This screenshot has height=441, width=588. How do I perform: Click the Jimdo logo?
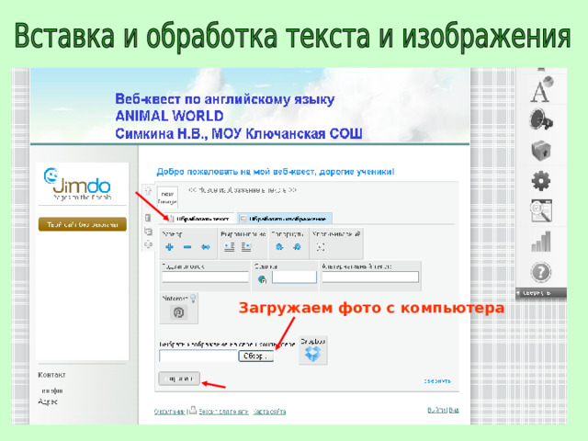(77, 184)
